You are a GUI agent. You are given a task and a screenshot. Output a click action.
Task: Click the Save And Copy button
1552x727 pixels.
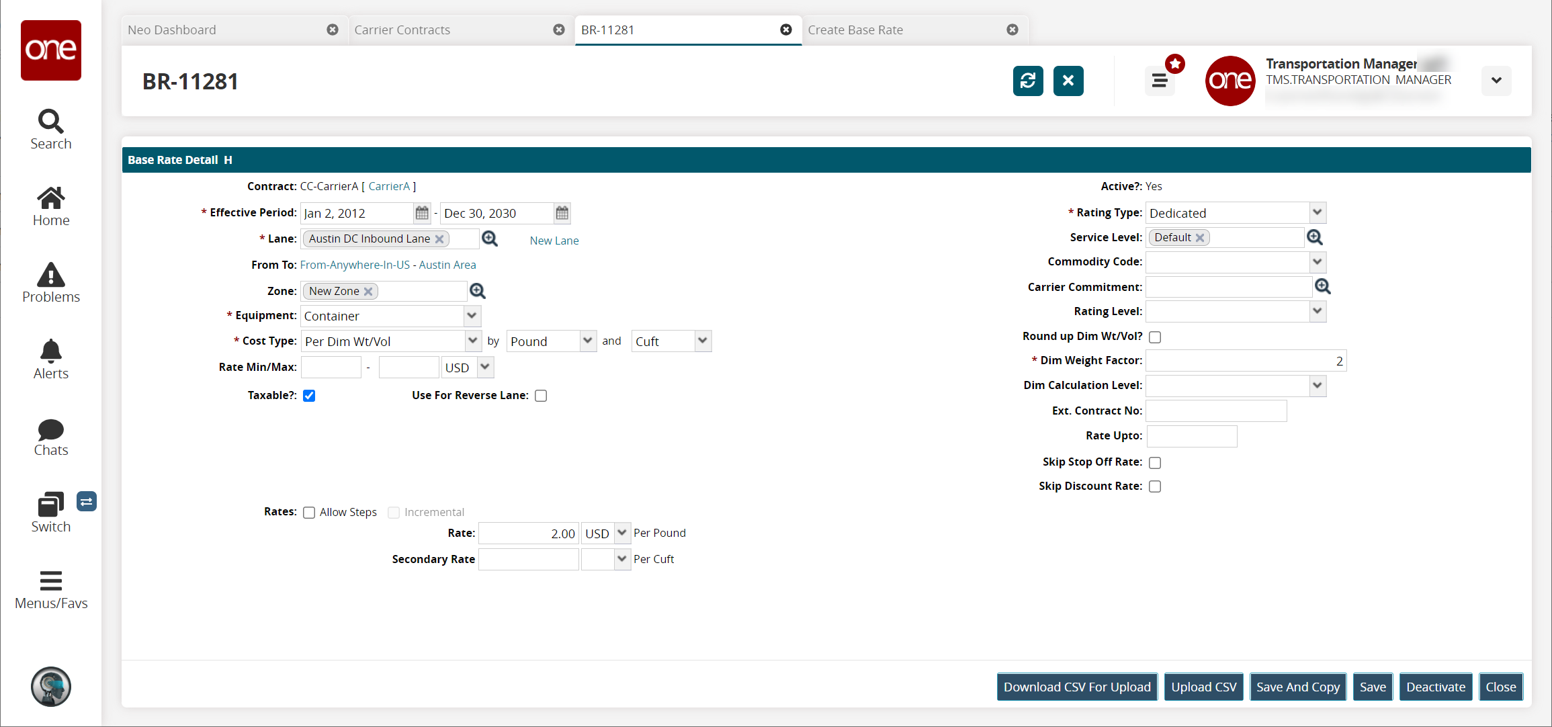pyautogui.click(x=1297, y=687)
